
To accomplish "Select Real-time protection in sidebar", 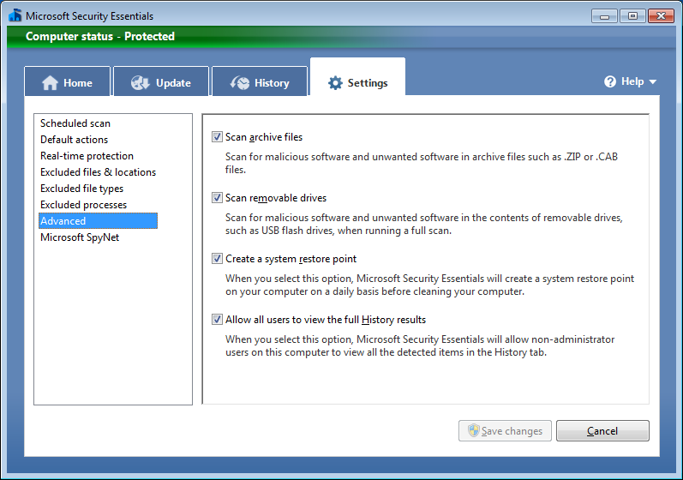I will [x=87, y=156].
